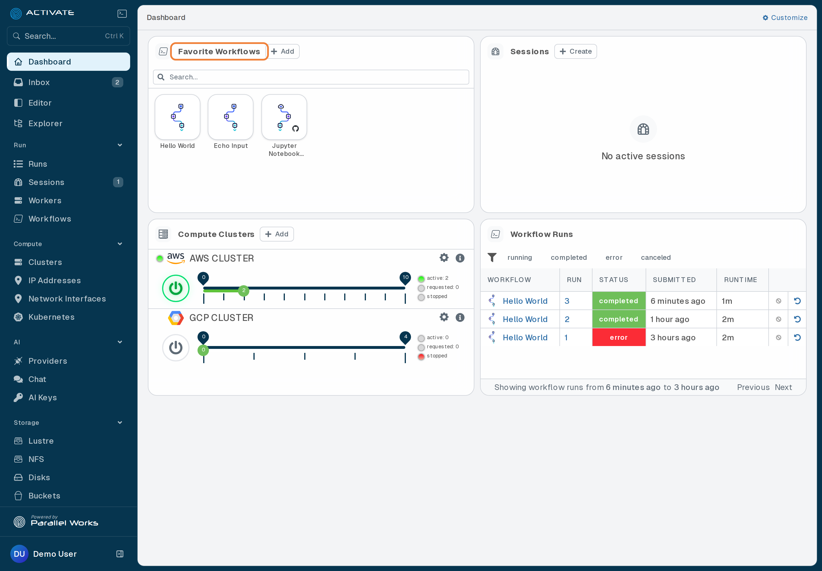Open AI Keys page
This screenshot has height=571, width=822.
pos(68,397)
